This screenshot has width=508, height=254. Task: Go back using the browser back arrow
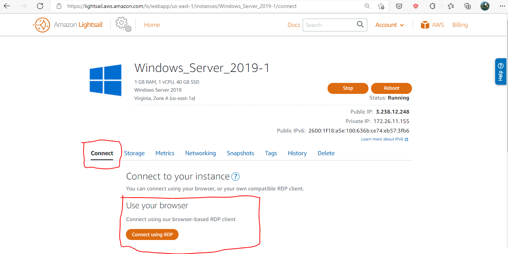pos(7,6)
